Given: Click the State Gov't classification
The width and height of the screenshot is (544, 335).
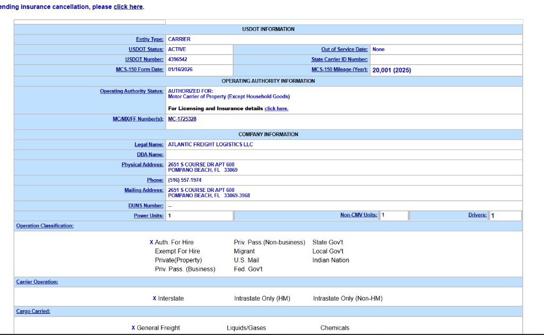Looking at the screenshot, I should point(327,242).
